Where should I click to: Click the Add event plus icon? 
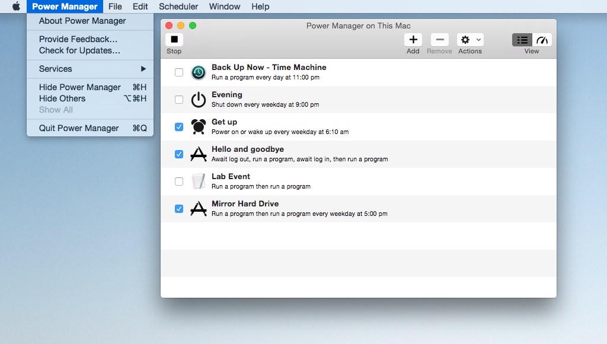tap(413, 40)
